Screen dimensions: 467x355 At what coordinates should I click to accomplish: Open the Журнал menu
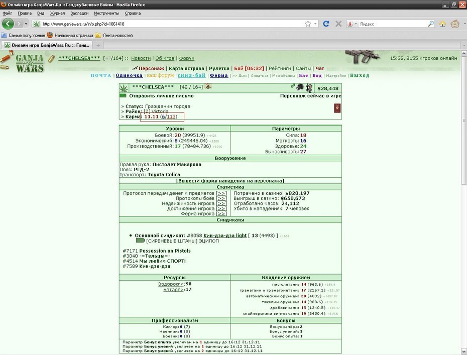pyautogui.click(x=57, y=13)
